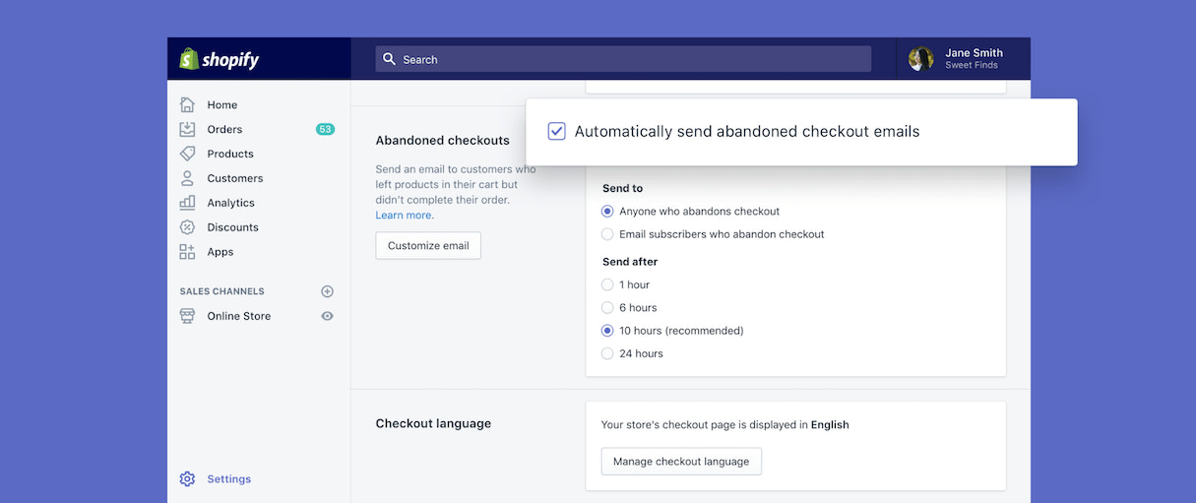This screenshot has height=503, width=1196.
Task: Click into the Search field
Action: (x=623, y=59)
